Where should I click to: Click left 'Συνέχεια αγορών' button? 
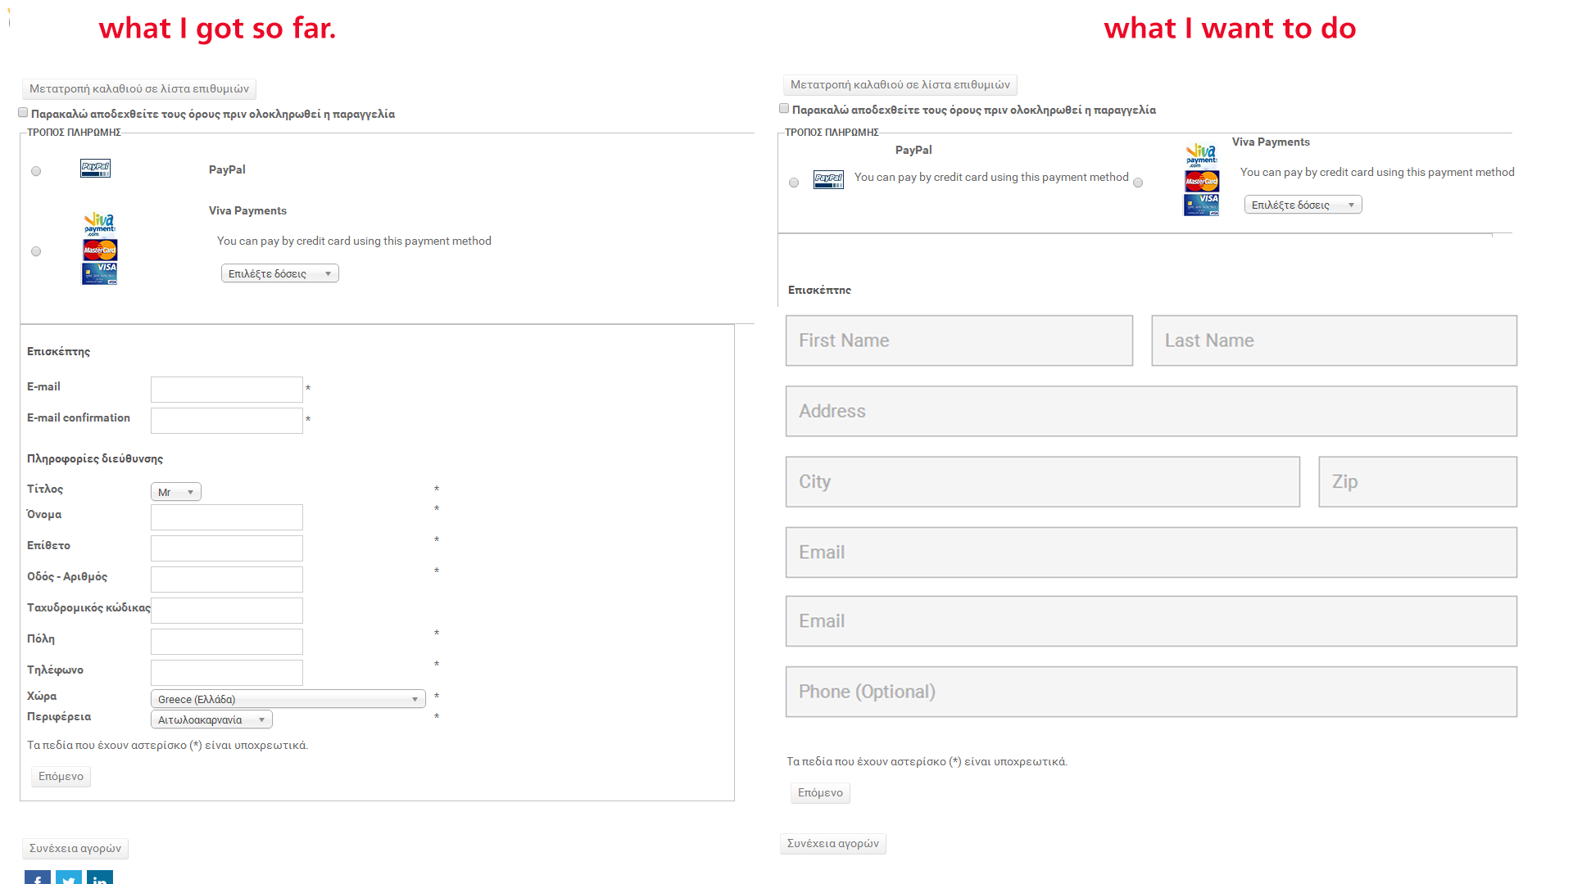75,848
